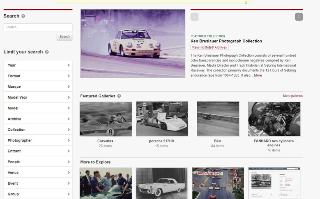Viewport: 320px width, 199px height.
Task: Dismiss the yellow notification banner X
Action: coord(246,3)
